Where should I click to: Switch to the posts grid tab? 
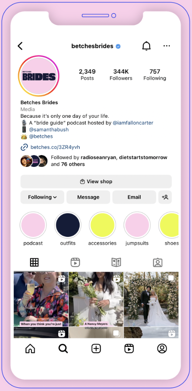[x=34, y=262]
